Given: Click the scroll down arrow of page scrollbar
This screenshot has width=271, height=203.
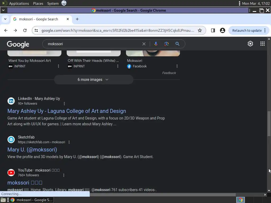Looking at the screenshot, I should coord(269,191).
